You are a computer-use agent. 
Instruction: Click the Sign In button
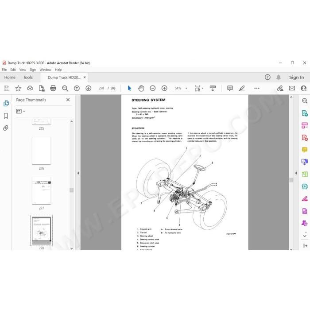297,77
